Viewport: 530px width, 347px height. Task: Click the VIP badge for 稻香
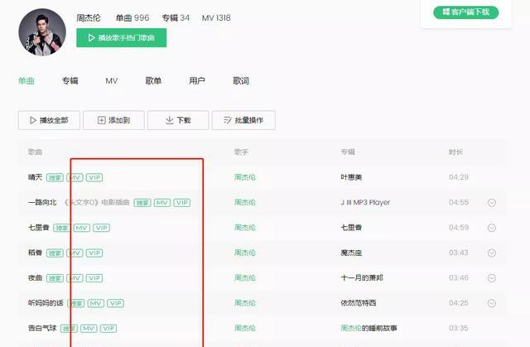(94, 253)
